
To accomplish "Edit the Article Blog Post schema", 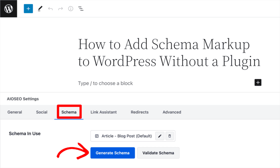I will click(x=160, y=136).
